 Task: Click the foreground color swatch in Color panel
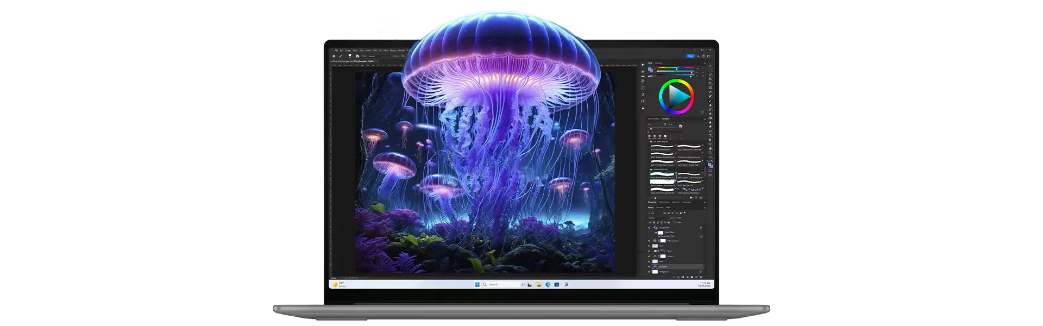click(649, 69)
